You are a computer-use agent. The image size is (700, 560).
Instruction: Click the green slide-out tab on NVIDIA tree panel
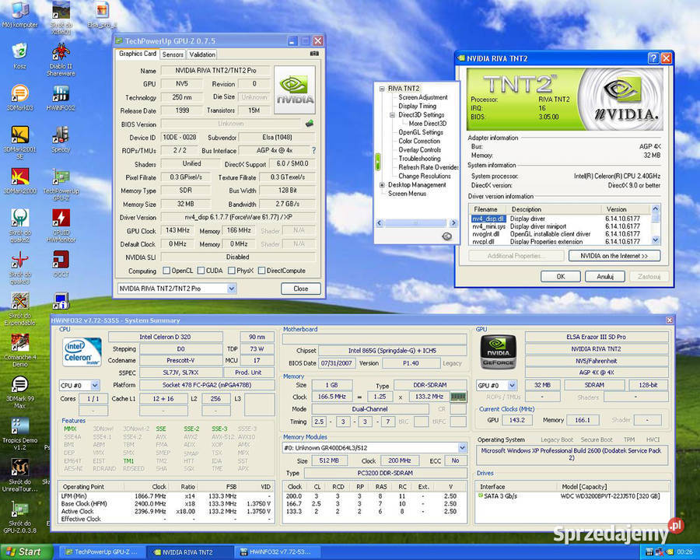378,162
